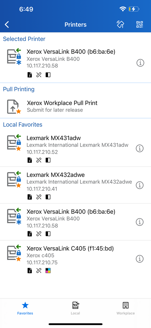
Task: Tap the Local Favorites section header
Action: tap(23, 125)
